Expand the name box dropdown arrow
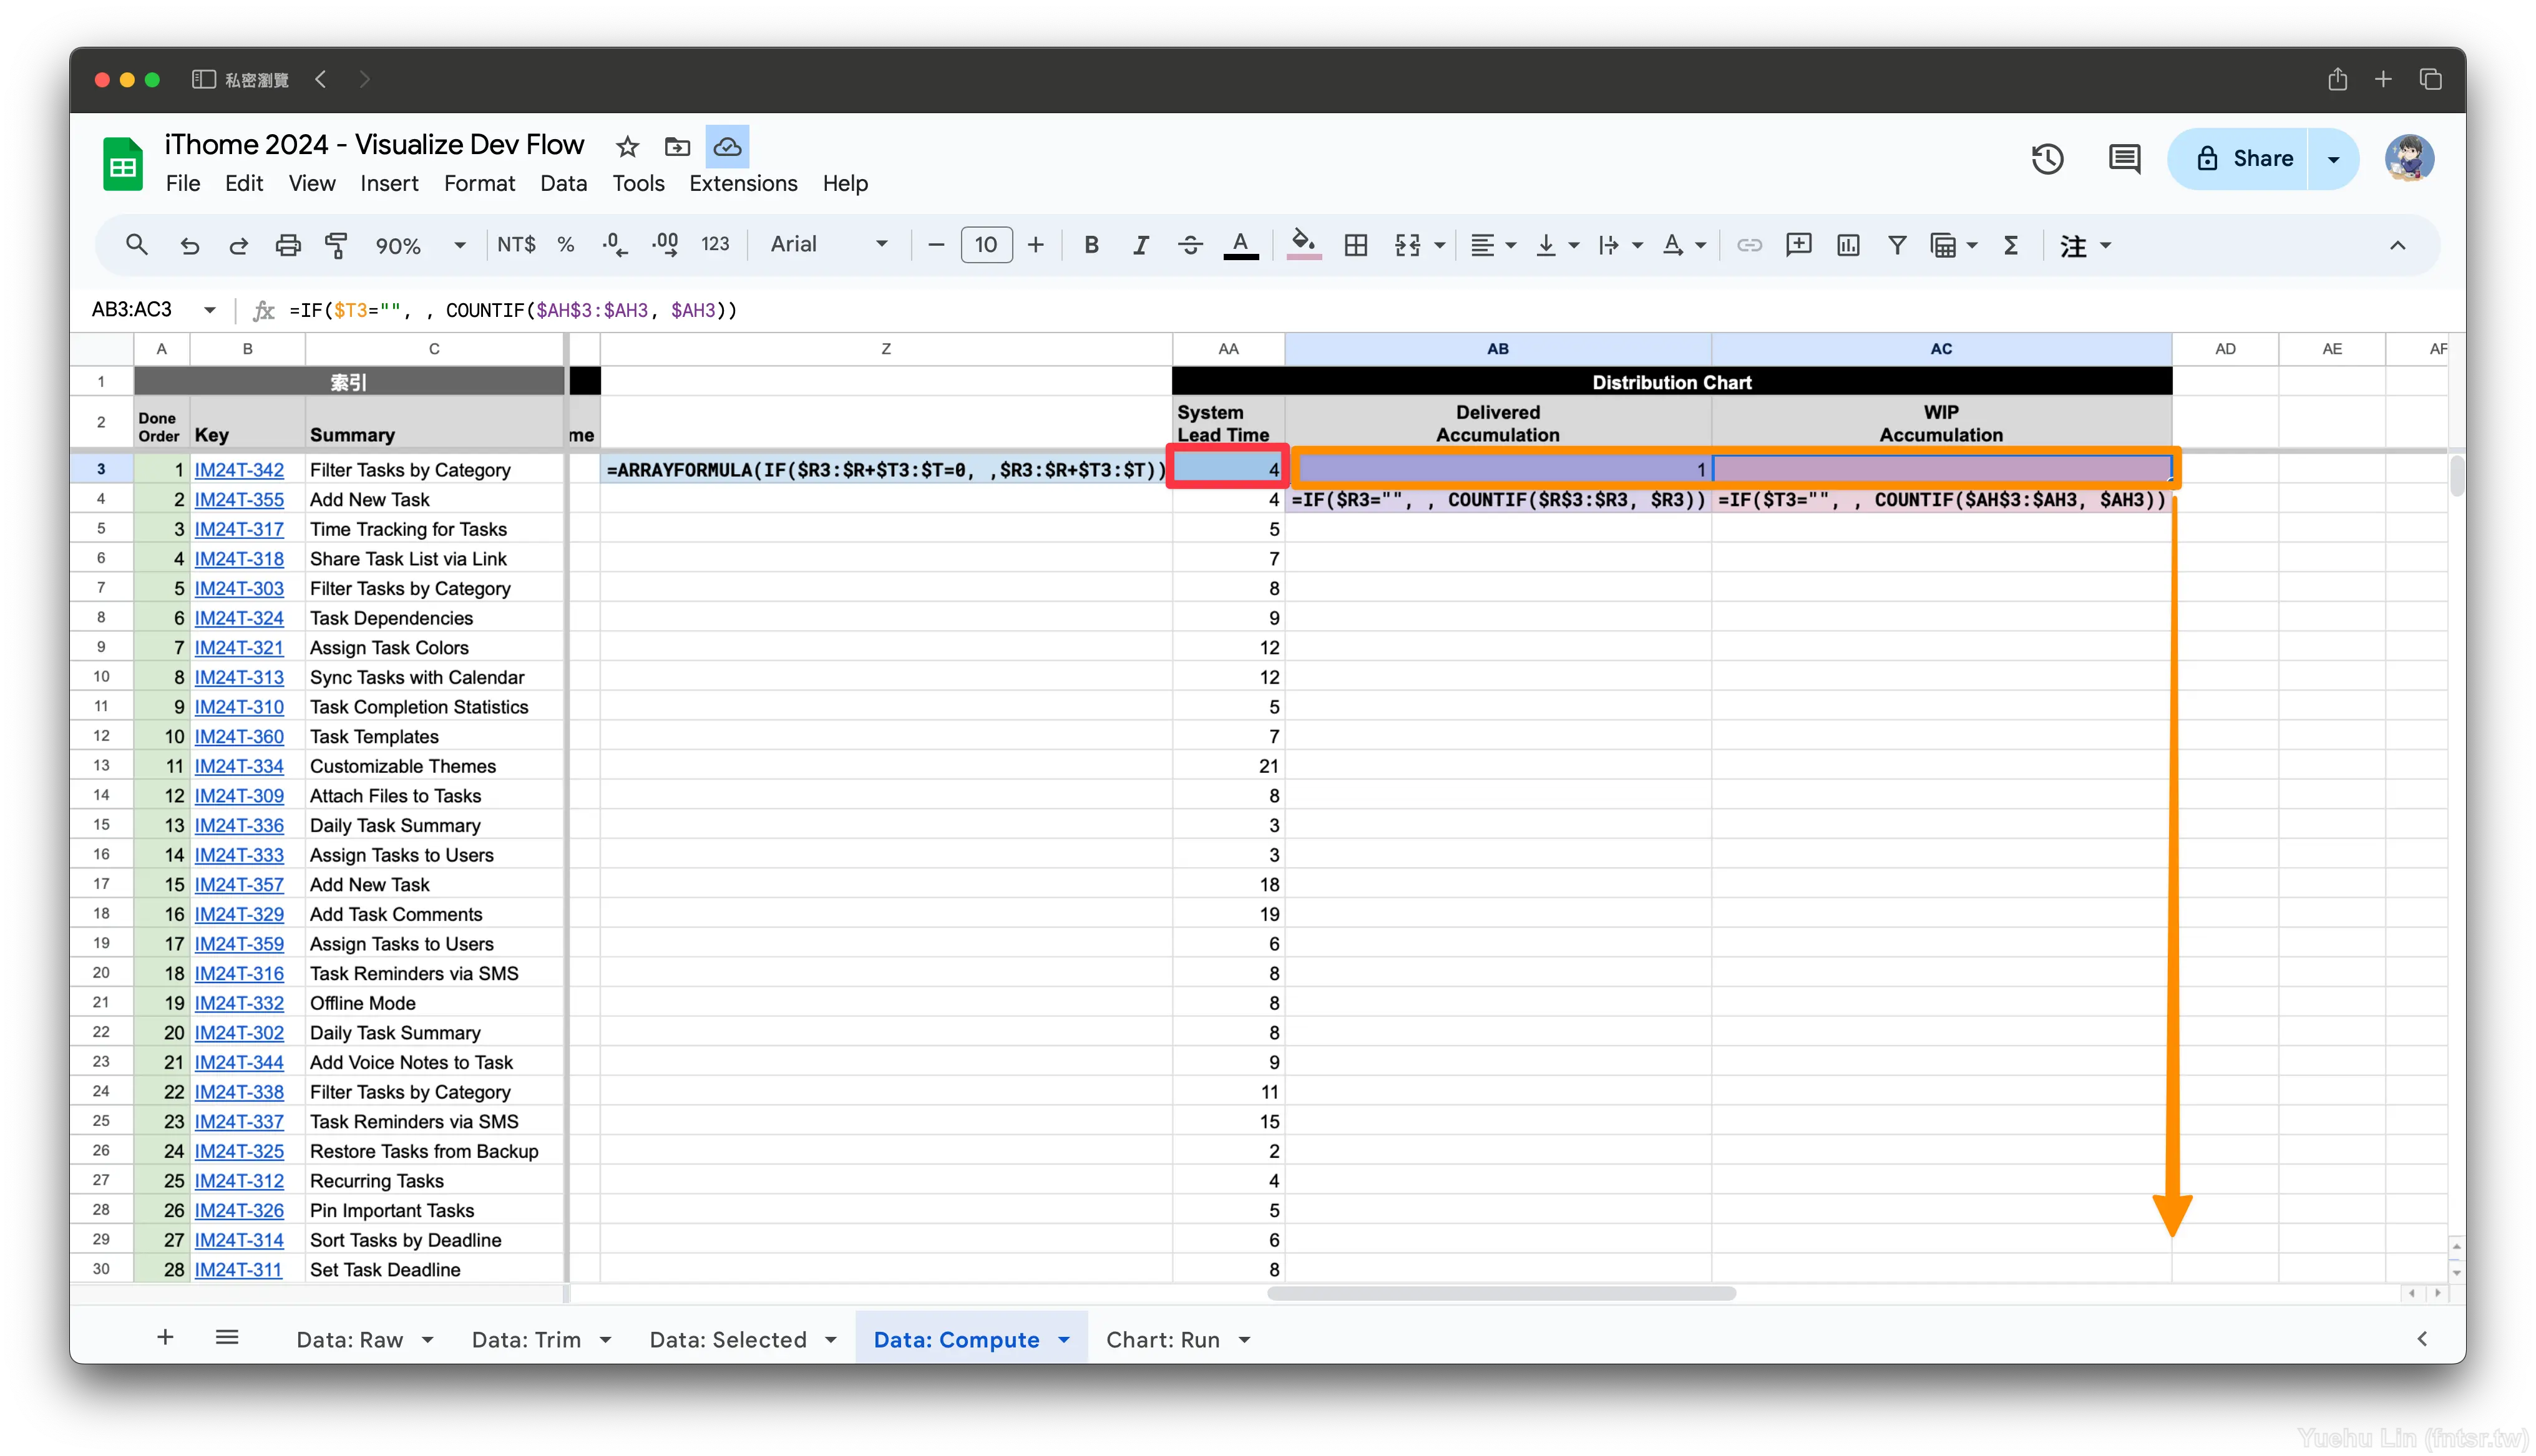 [209, 310]
